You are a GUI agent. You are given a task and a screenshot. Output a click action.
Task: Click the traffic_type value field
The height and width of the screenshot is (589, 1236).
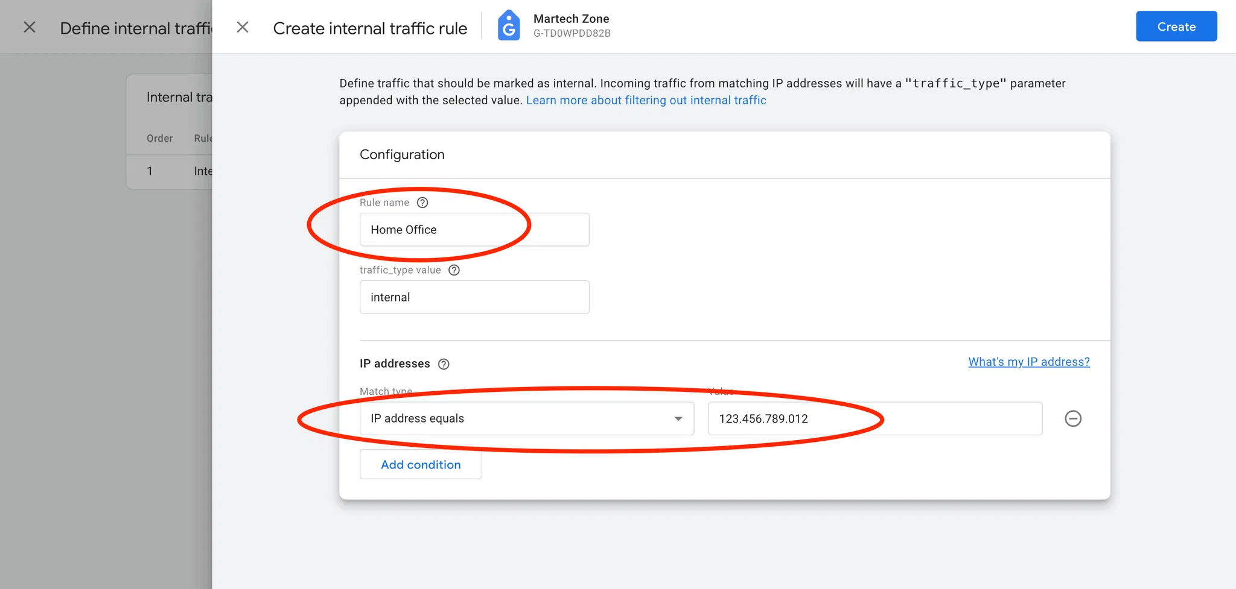[x=474, y=297]
